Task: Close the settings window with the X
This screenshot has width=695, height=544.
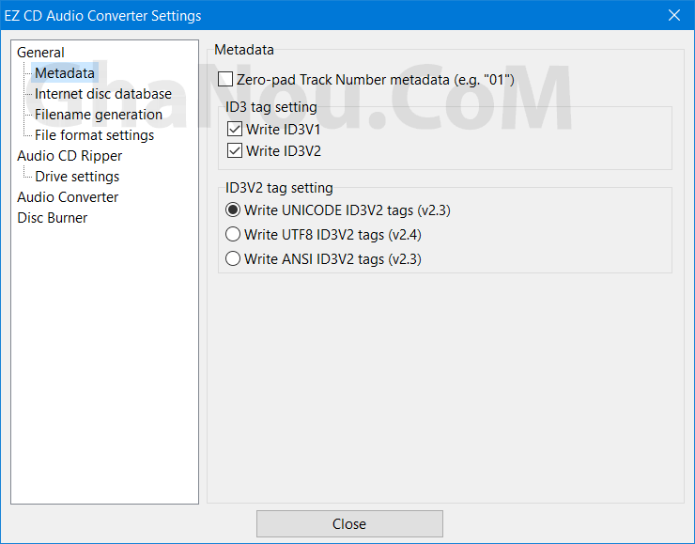Action: (x=674, y=16)
